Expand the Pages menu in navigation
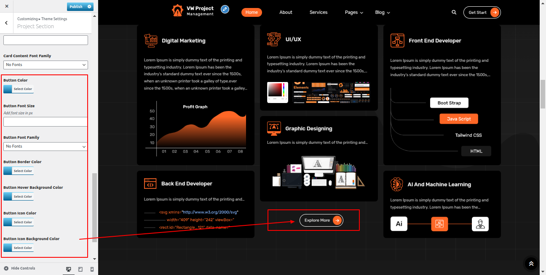The image size is (546, 275). point(353,13)
